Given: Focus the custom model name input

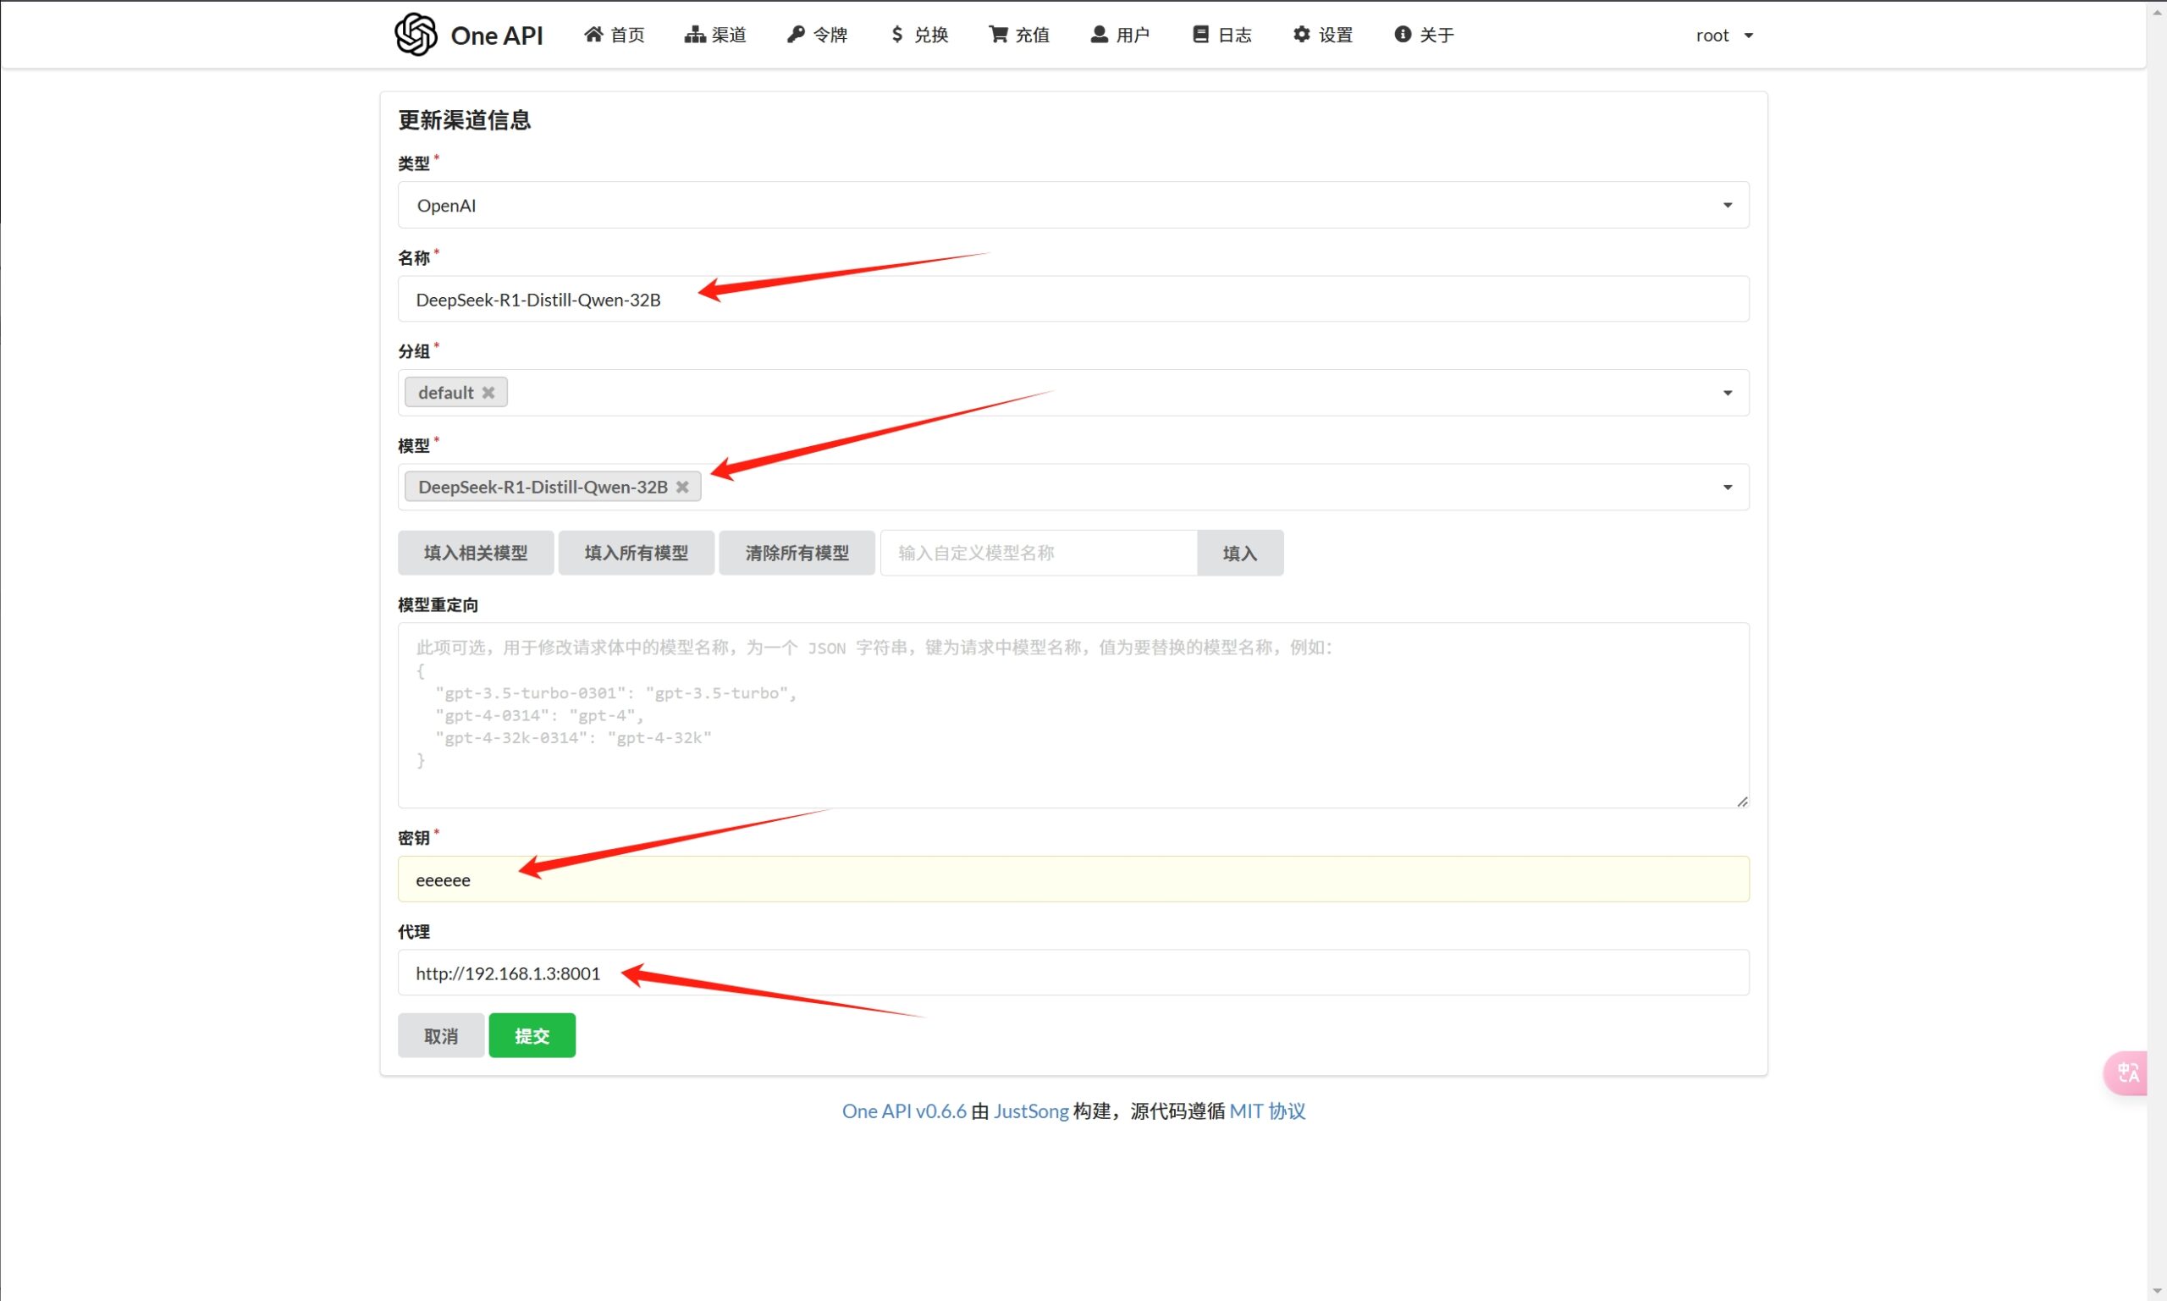Looking at the screenshot, I should point(1039,552).
